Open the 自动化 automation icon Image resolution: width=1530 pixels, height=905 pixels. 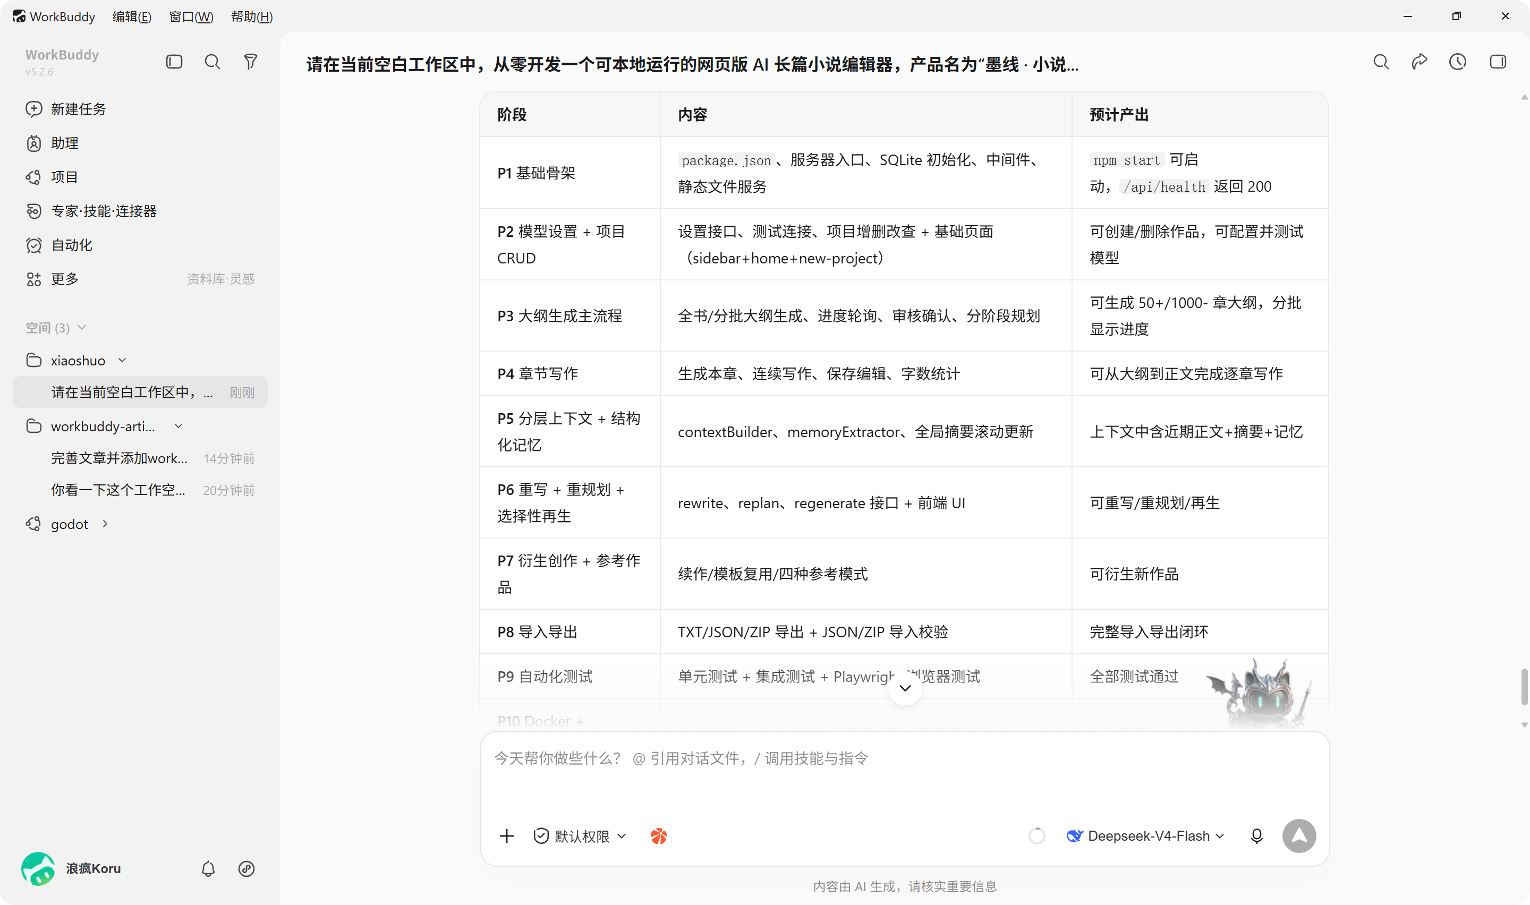(33, 245)
